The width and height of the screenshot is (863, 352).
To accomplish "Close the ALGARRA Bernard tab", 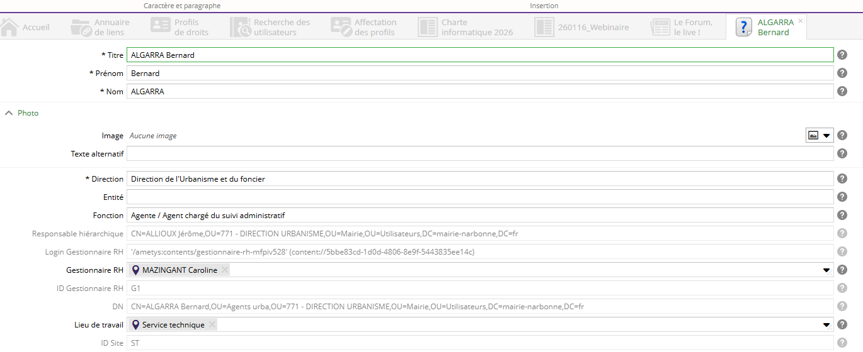I will pos(801,21).
